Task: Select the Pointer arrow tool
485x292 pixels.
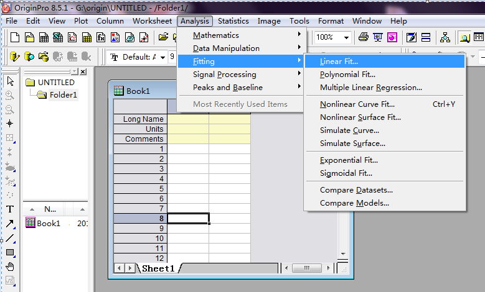Action: coord(10,81)
